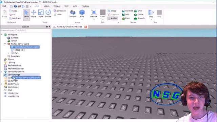This screenshot has height=122, width=217.
Task: Open the Play button dropdown arrow
Action: pos(151,20)
